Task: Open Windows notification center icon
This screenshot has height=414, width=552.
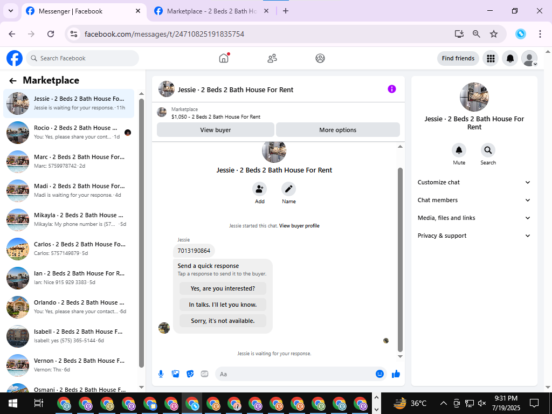Action: (534, 403)
